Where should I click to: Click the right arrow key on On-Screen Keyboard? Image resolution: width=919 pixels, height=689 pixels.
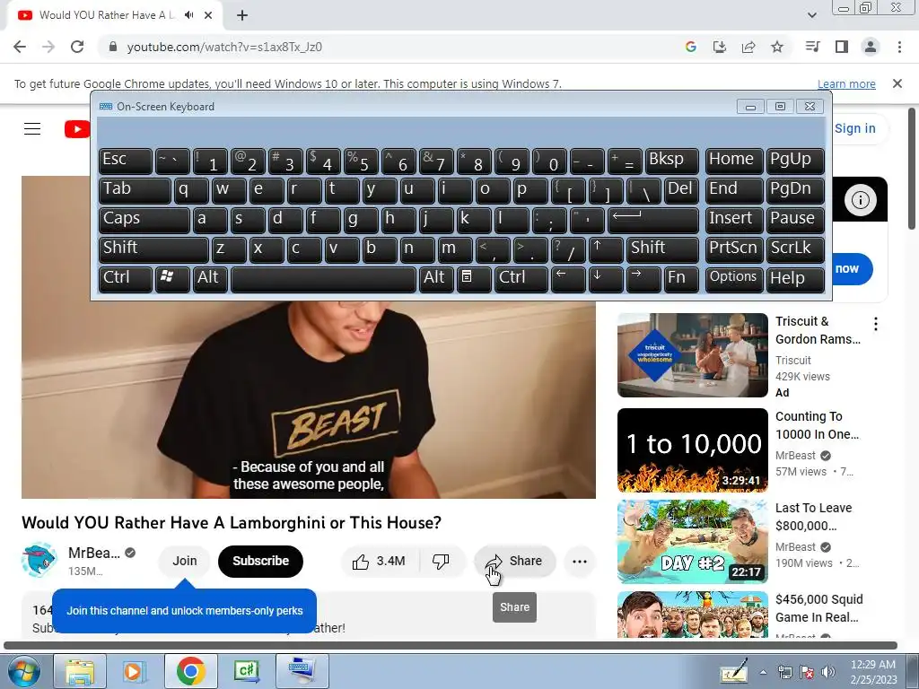[643, 278]
